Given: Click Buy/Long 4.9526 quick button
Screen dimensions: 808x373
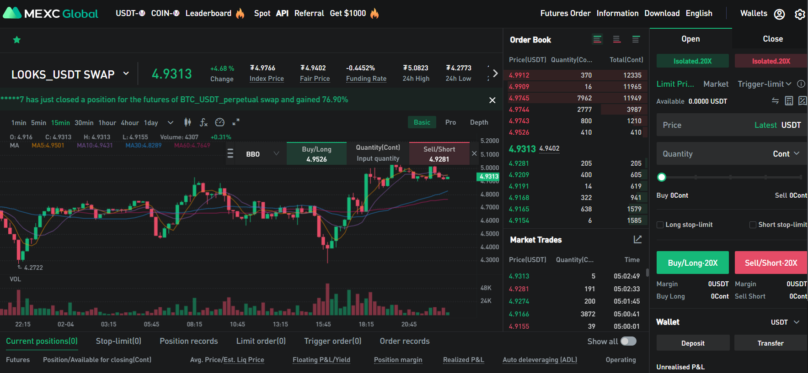Looking at the screenshot, I should click(x=316, y=154).
